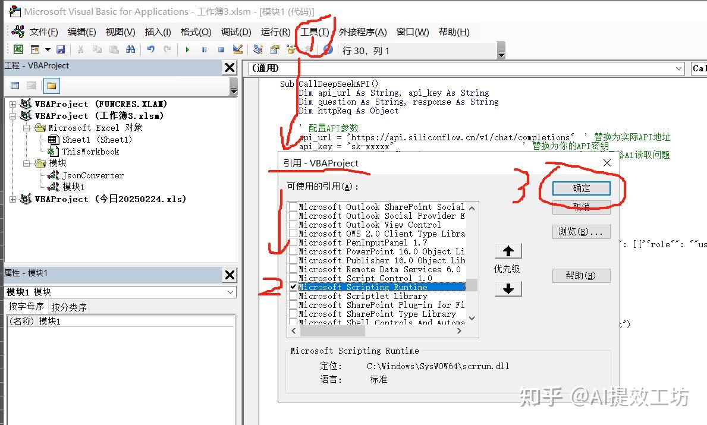This screenshot has width=707, height=425.
Task: Move reference priority down arrow
Action: [x=508, y=289]
